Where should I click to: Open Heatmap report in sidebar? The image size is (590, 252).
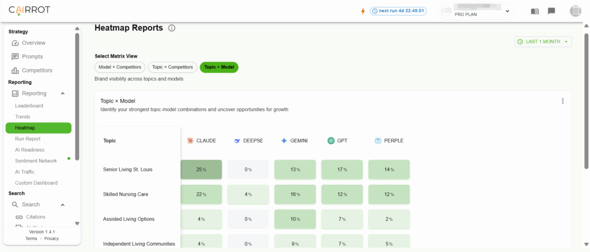tap(39, 128)
